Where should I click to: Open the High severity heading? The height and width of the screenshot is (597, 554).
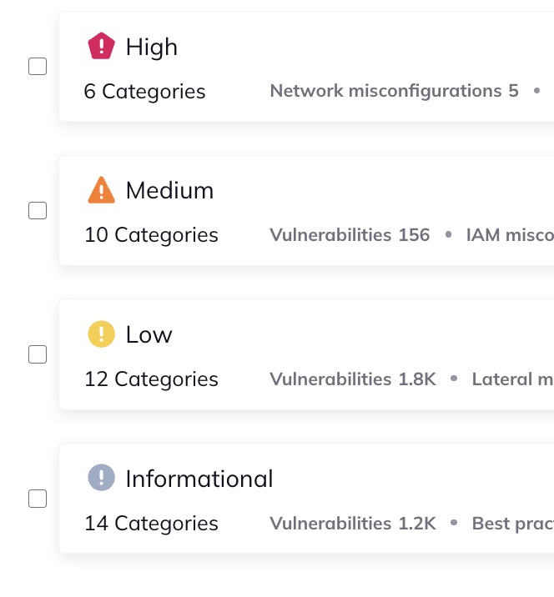click(151, 48)
